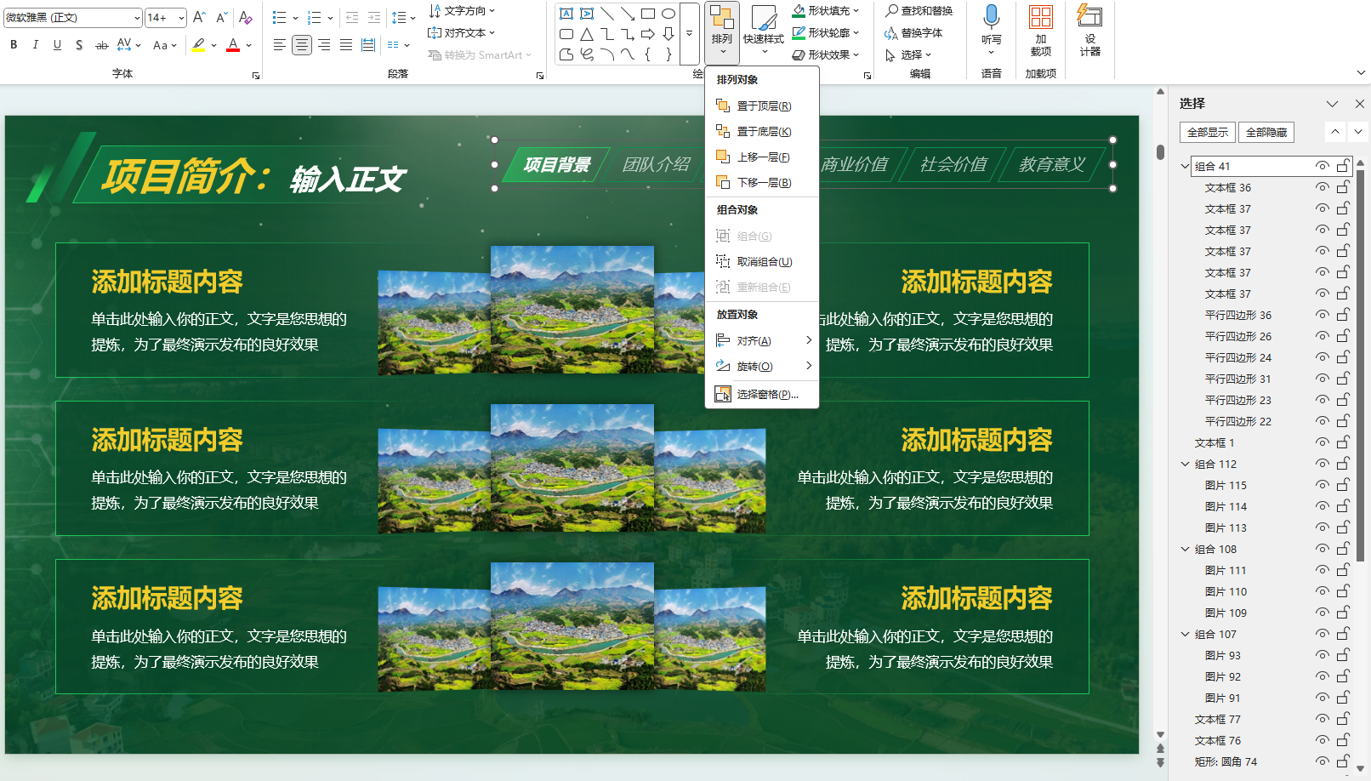Open Find and Replace (查找和替换)
This screenshot has width=1371, height=781.
click(921, 10)
